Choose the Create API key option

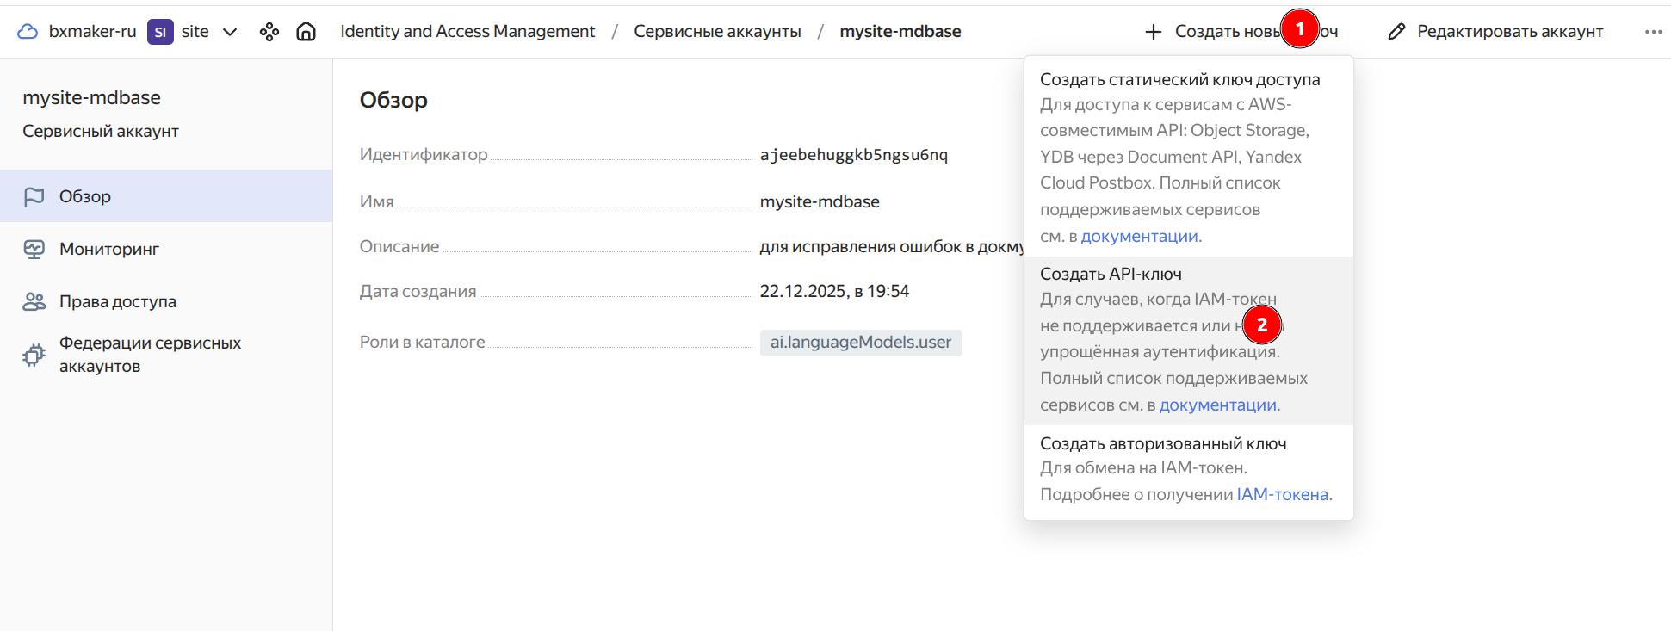(x=1111, y=274)
